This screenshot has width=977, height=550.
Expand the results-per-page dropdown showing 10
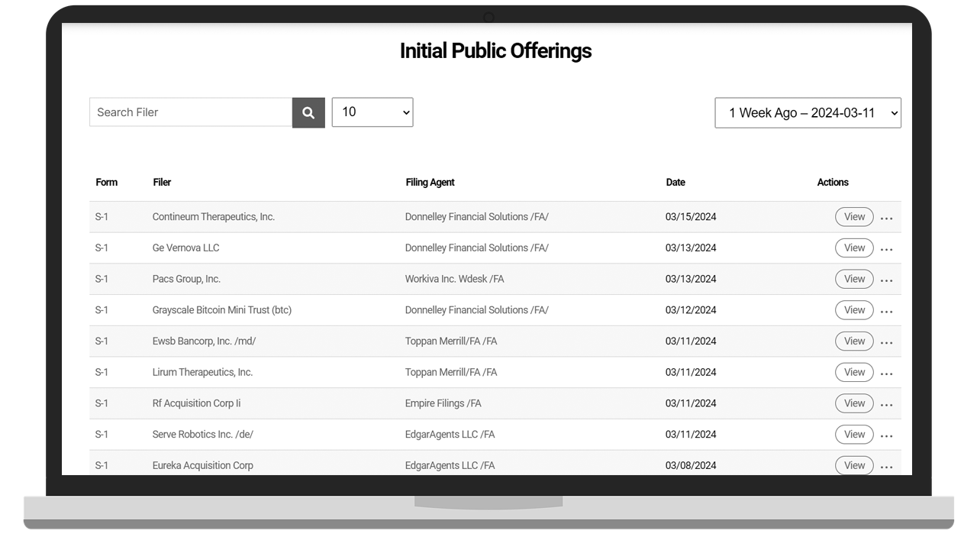click(x=372, y=112)
